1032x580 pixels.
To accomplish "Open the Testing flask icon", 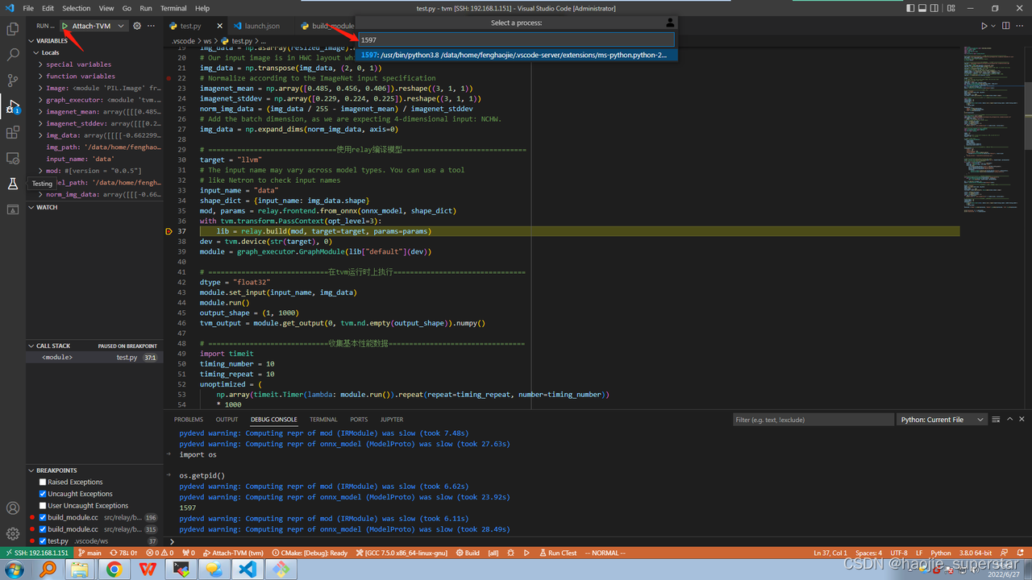I will click(x=13, y=184).
